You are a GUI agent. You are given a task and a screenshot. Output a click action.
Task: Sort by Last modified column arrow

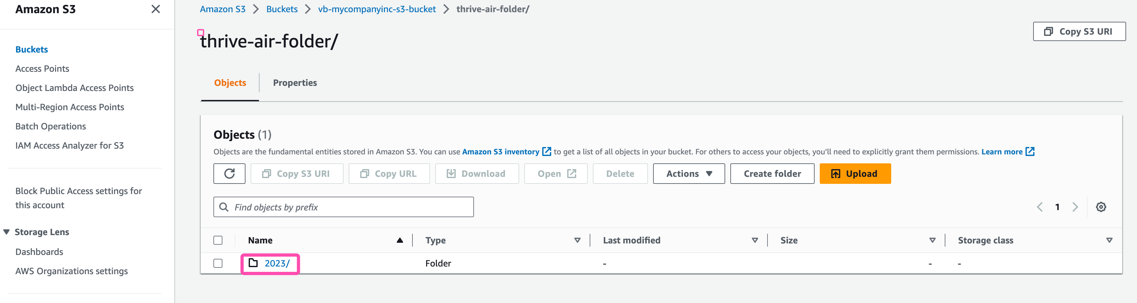tap(755, 240)
